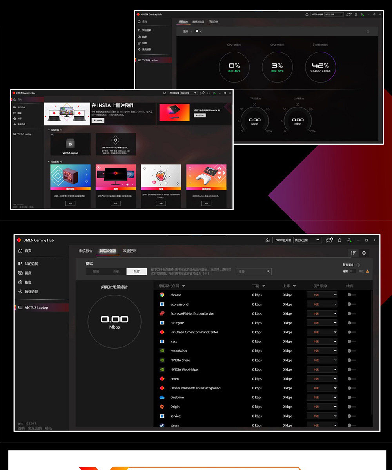Viewport: 392px width, 470px height.
Task: Click 關注 OMEN button in home banner
Action: [x=98, y=121]
